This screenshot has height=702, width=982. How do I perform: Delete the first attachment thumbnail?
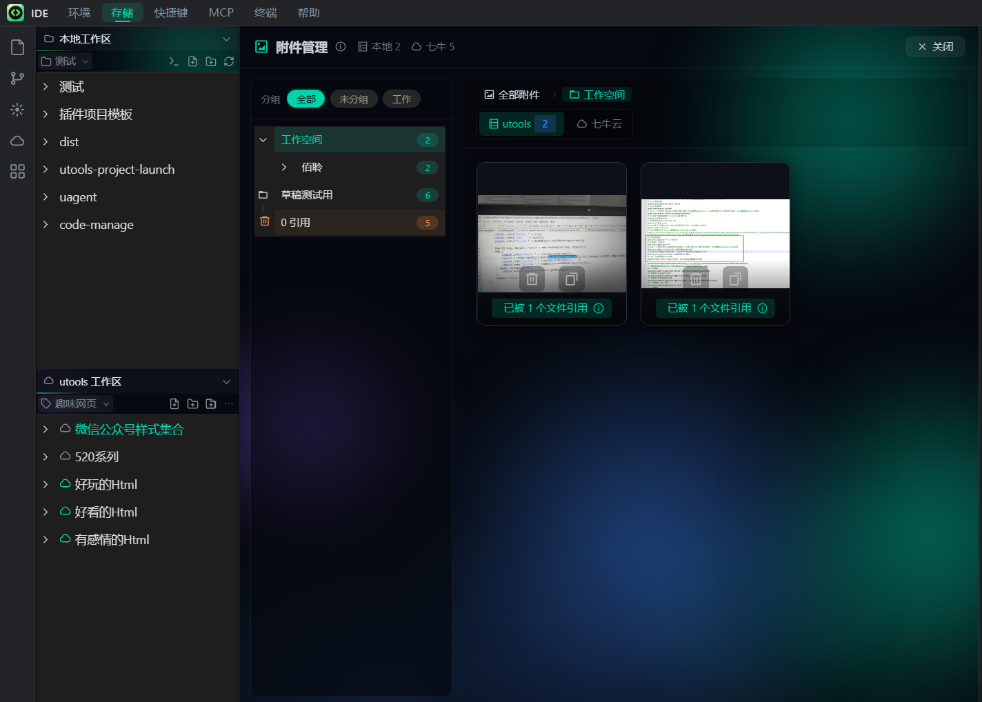tap(532, 279)
